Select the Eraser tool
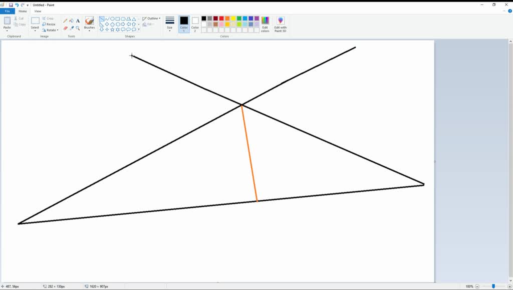This screenshot has width=513, height=290. 65,28
